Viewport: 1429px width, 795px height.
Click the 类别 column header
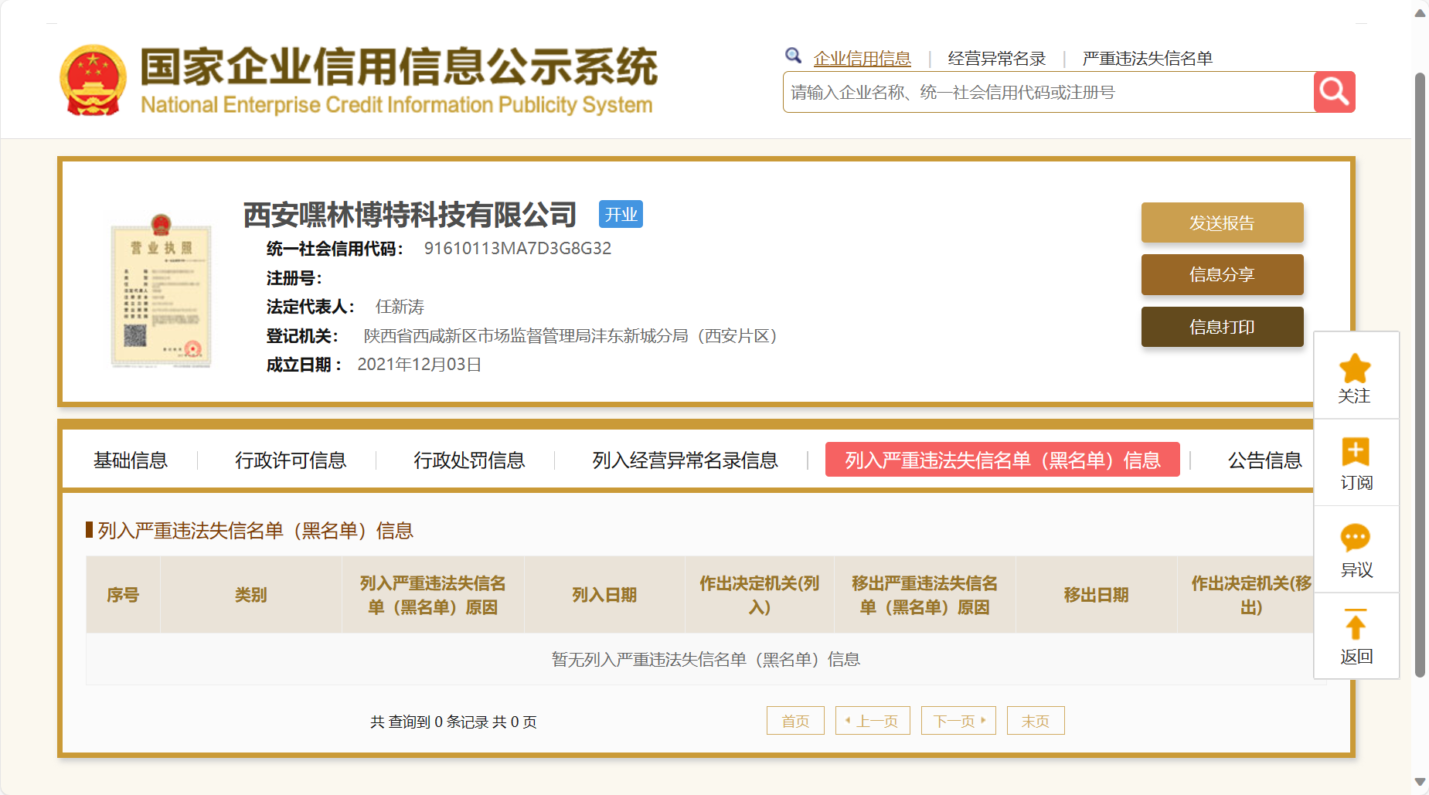click(x=251, y=595)
